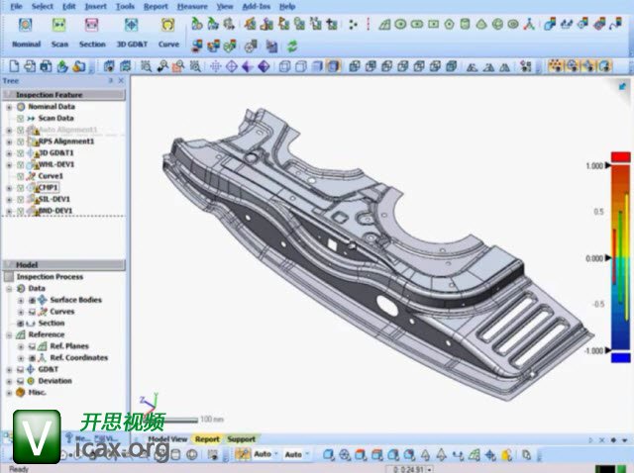Open the Measure menu
This screenshot has width=634, height=473.
pyautogui.click(x=192, y=7)
